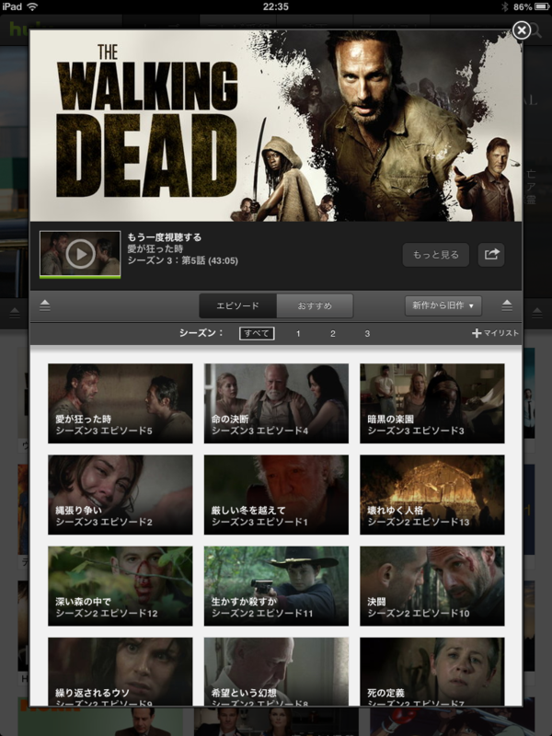Tap the もっと見る button
The image size is (552, 736).
pos(435,255)
